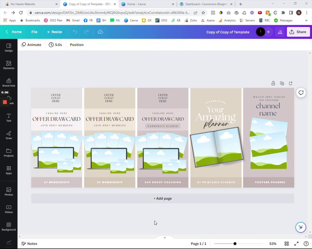This screenshot has width=312, height=249.
Task: Redo the last action
Action: click(x=86, y=32)
